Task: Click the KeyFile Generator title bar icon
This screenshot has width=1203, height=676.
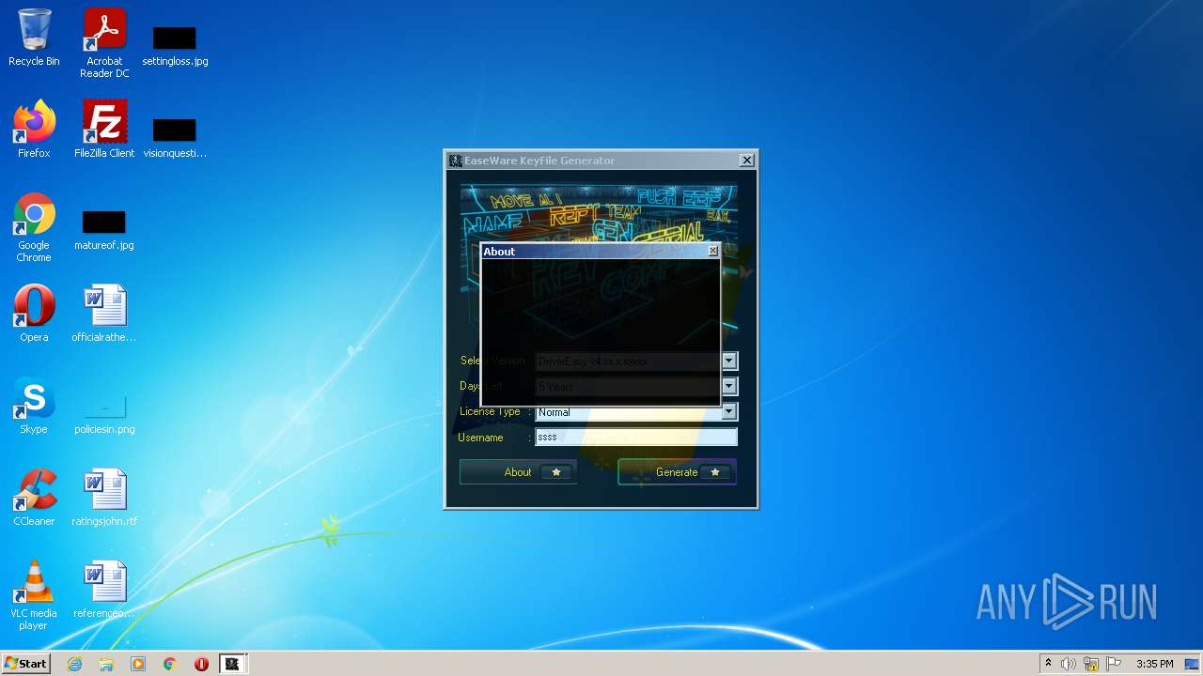Action: 455,161
